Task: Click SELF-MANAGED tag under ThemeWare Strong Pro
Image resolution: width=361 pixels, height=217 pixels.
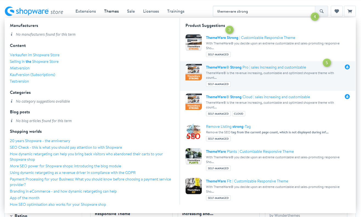Action: (218, 84)
